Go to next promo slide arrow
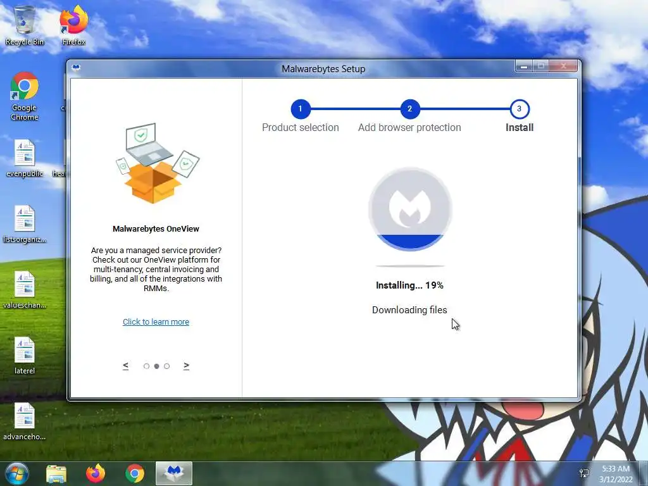The image size is (648, 486). coord(187,366)
